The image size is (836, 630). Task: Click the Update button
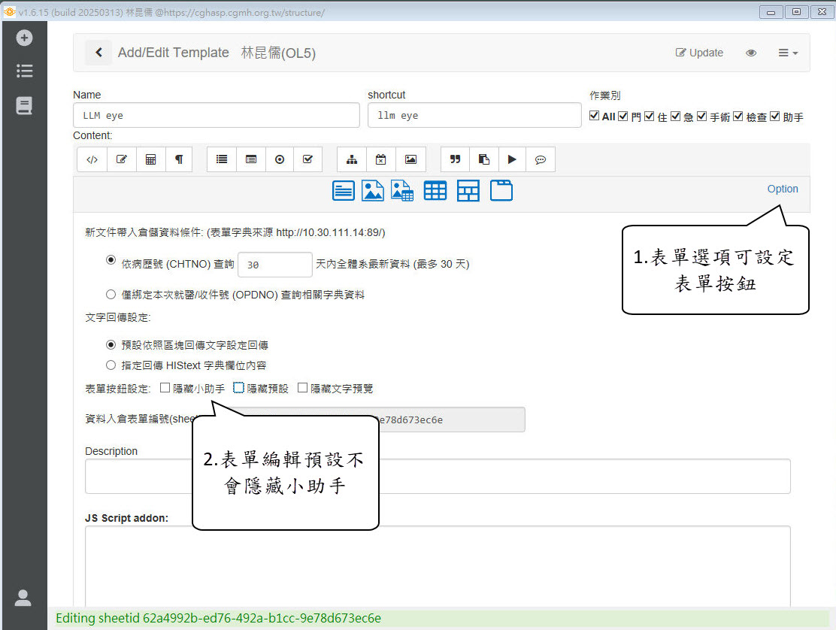coord(699,53)
